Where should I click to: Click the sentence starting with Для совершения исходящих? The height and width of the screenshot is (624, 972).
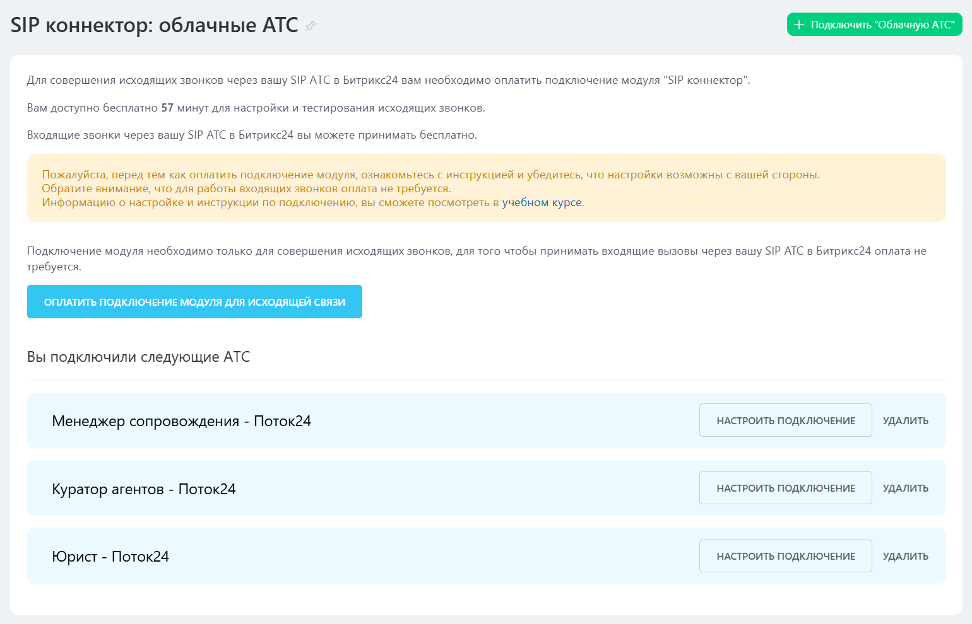(389, 80)
